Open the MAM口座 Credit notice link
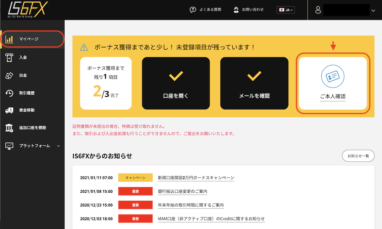Image resolution: width=382 pixels, height=229 pixels. [x=211, y=219]
